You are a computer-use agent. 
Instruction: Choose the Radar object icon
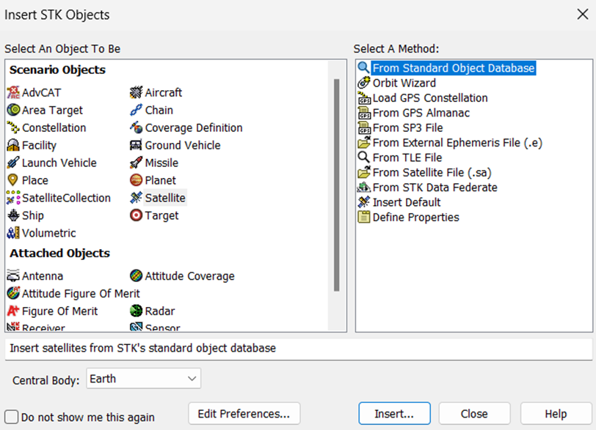coord(136,311)
